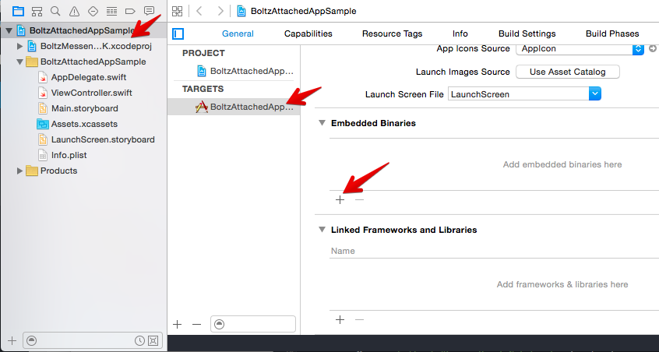This screenshot has height=352, width=659.
Task: Remove linked framework with minus button
Action: 359,319
